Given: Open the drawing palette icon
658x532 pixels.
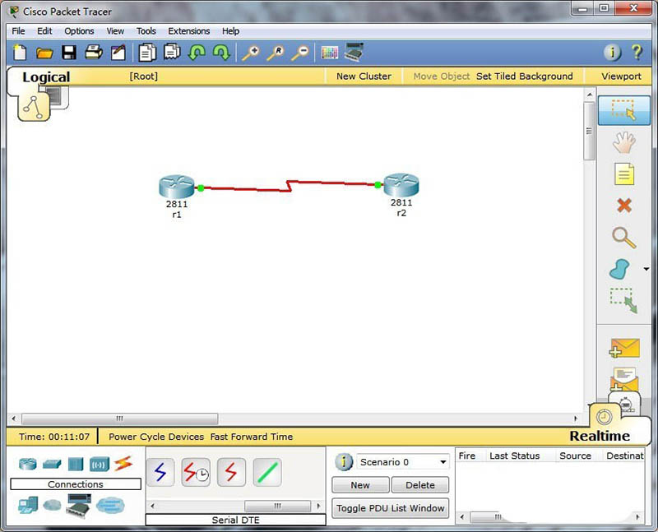Looking at the screenshot, I should tap(330, 53).
